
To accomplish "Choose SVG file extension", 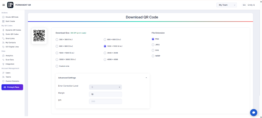I will coord(153,50).
